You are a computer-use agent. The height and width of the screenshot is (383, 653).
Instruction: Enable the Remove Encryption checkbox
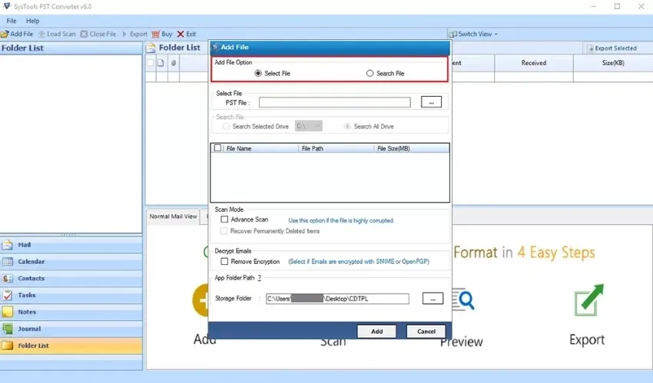coord(224,261)
